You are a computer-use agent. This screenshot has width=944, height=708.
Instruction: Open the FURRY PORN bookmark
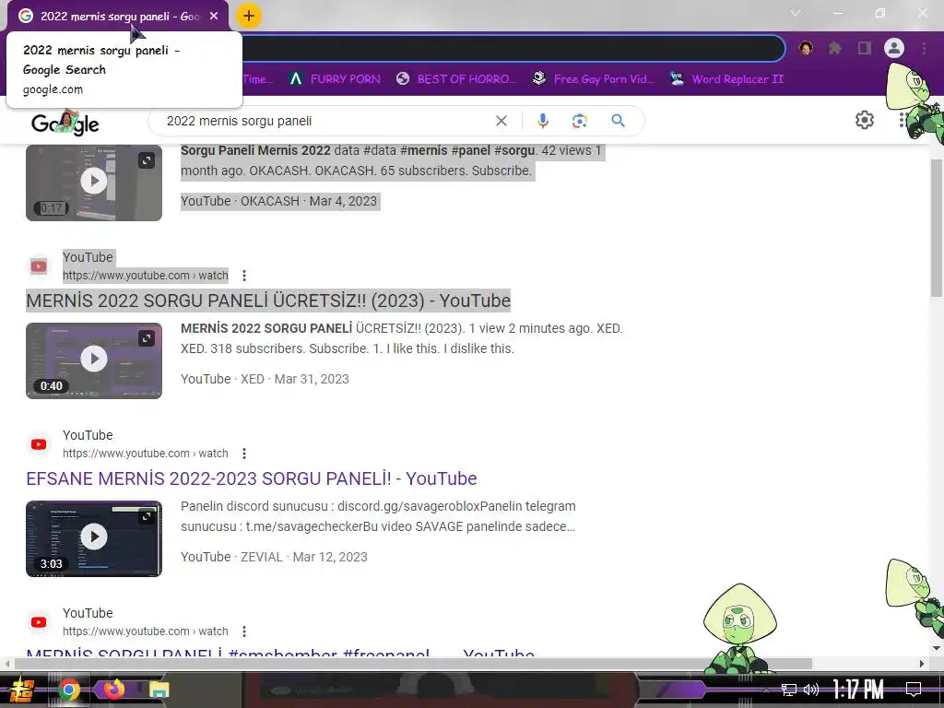pyautogui.click(x=335, y=79)
